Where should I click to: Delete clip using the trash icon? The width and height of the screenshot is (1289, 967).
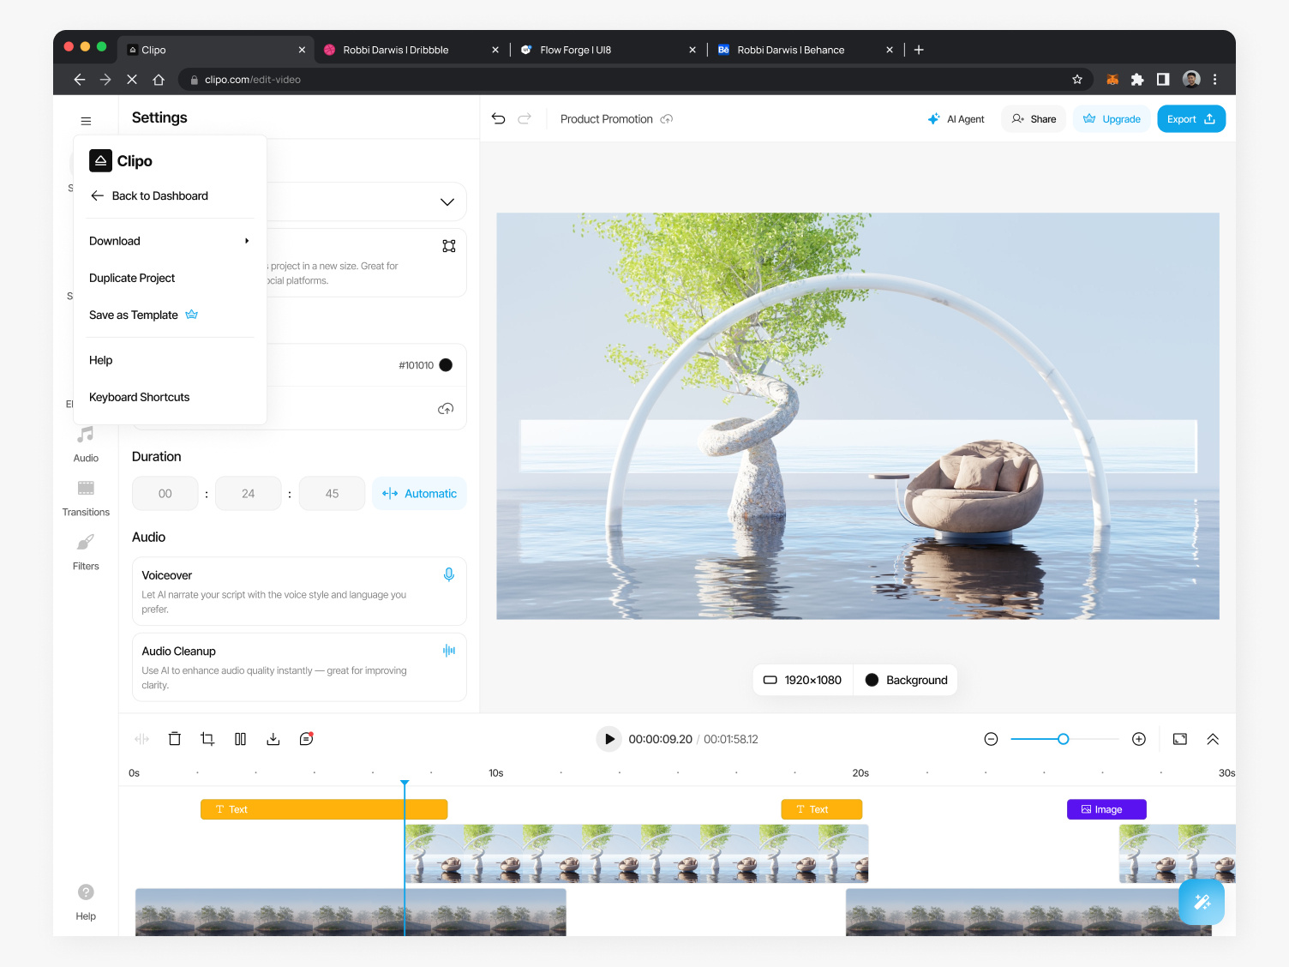pos(175,738)
